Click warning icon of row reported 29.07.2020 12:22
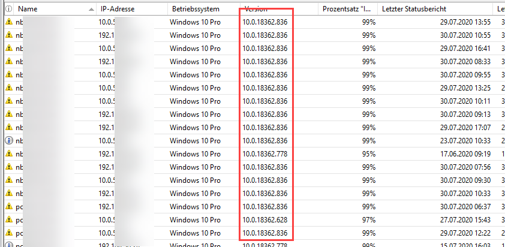Viewport: 505px width, 247px height. tap(9, 233)
